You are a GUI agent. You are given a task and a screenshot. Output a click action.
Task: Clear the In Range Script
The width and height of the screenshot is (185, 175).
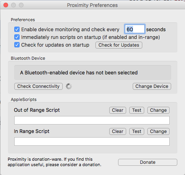click(118, 131)
